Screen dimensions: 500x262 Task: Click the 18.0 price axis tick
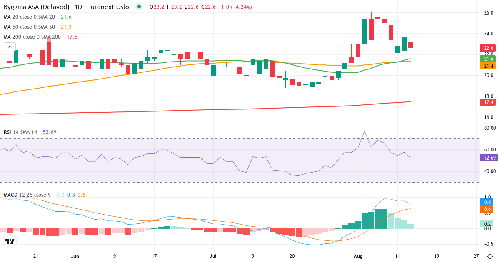click(488, 96)
